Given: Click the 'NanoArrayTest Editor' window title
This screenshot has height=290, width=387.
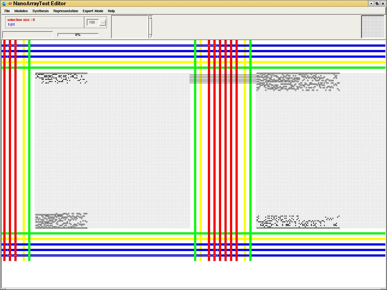Looking at the screenshot, I should click(40, 4).
